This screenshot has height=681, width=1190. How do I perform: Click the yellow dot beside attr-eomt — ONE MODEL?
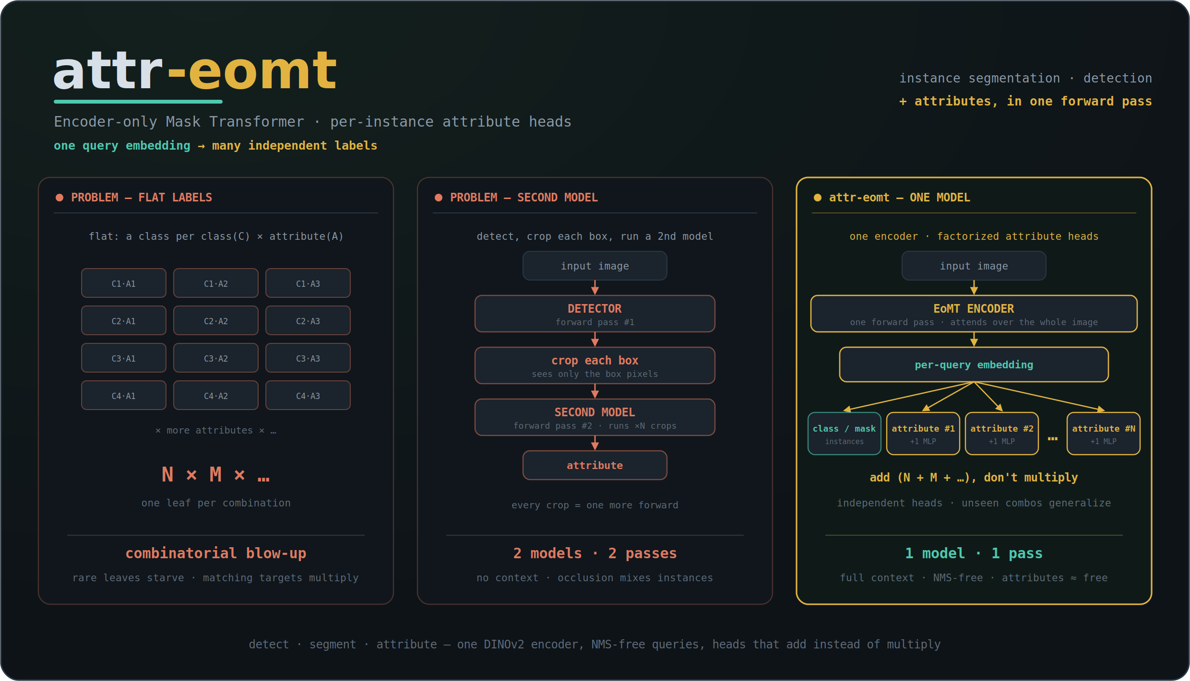(818, 198)
